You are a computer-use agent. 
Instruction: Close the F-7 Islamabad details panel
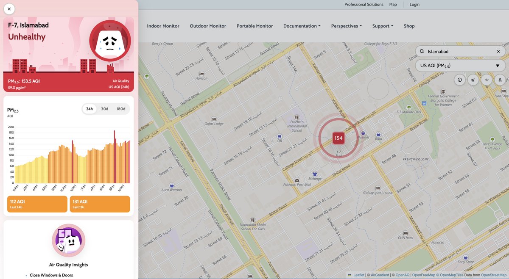[x=9, y=9]
